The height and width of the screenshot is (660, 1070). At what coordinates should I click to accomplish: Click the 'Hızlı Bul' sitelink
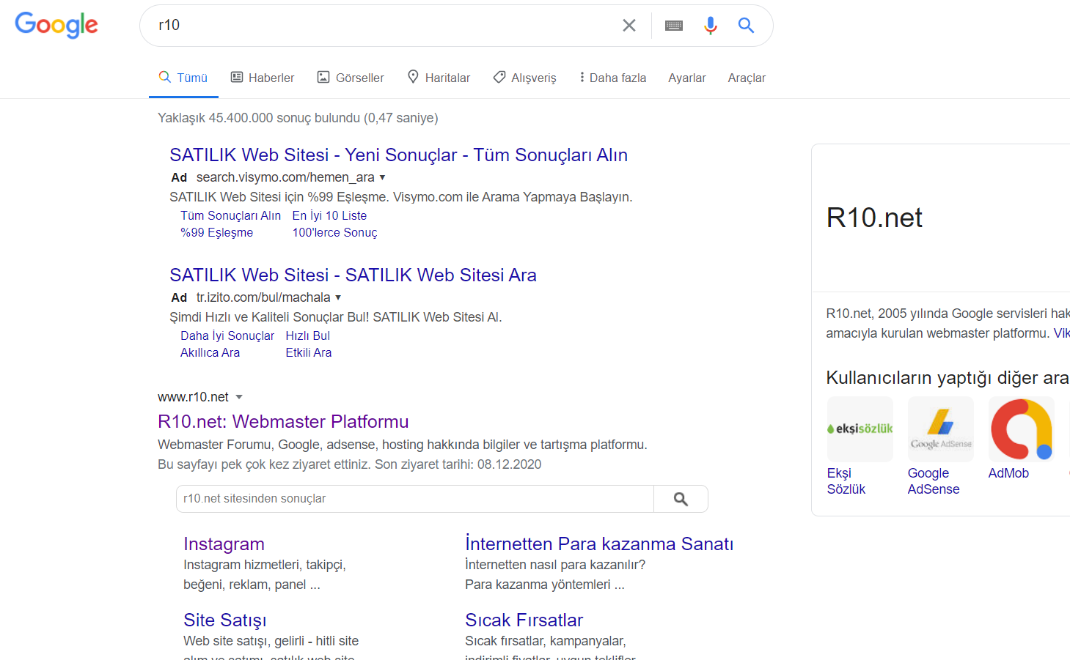tap(307, 336)
